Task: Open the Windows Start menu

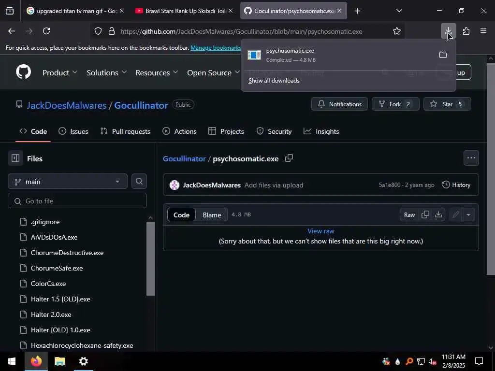Action: pyautogui.click(x=12, y=361)
